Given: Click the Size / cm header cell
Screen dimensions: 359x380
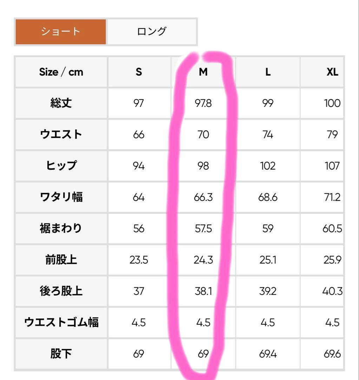Looking at the screenshot, I should point(60,72).
